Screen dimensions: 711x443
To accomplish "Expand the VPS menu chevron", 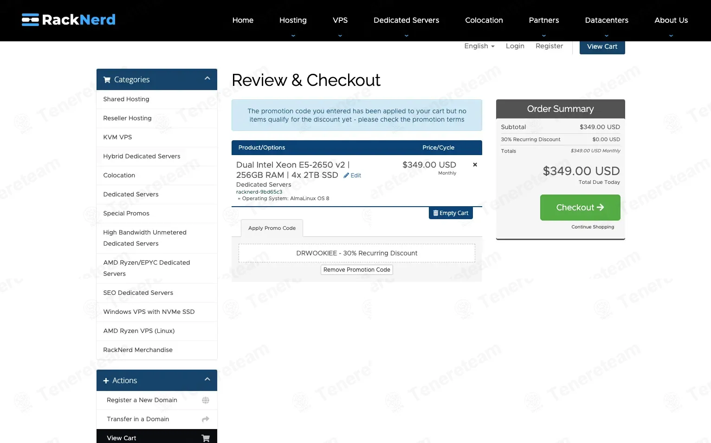I will [340, 35].
